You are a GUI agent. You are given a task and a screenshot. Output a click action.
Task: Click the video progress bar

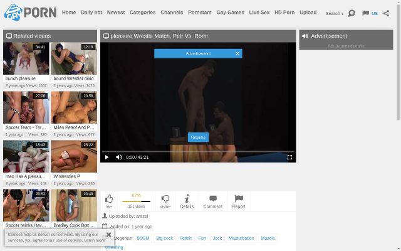[198, 151]
